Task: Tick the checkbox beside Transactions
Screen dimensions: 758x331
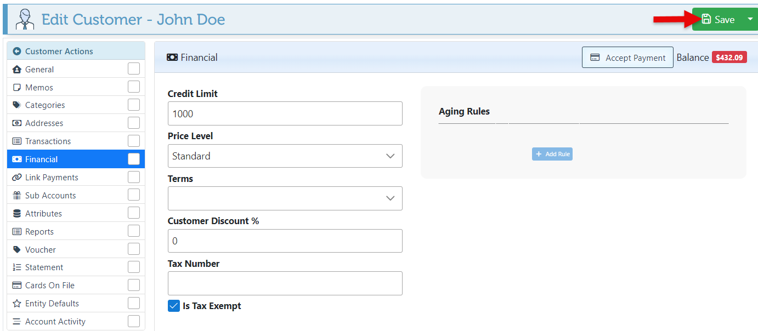Action: click(x=134, y=141)
